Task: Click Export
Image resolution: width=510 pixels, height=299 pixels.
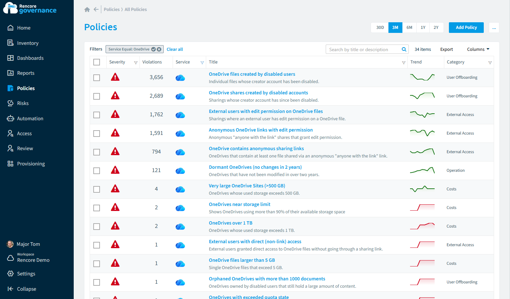Action: (446, 49)
